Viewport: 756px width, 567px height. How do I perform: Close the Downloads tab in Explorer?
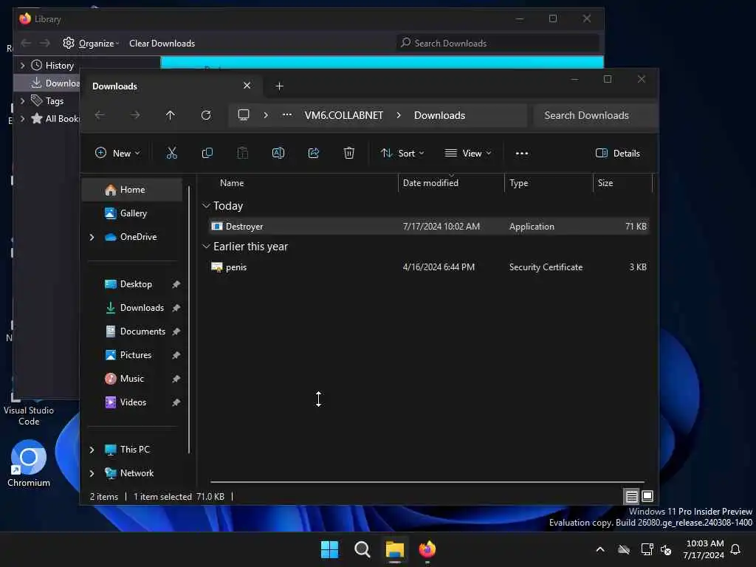(247, 86)
